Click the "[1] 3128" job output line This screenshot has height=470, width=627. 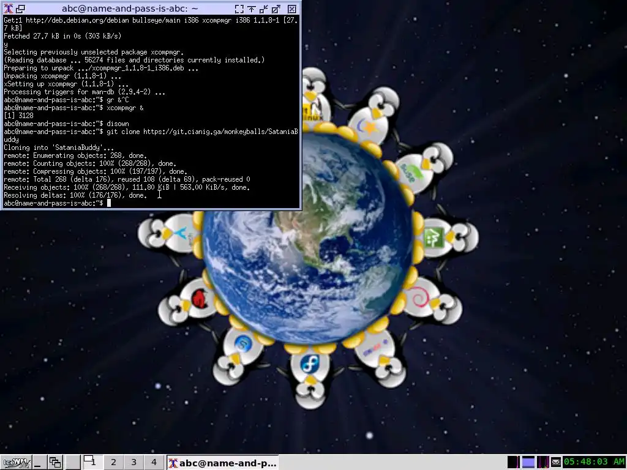click(x=18, y=116)
